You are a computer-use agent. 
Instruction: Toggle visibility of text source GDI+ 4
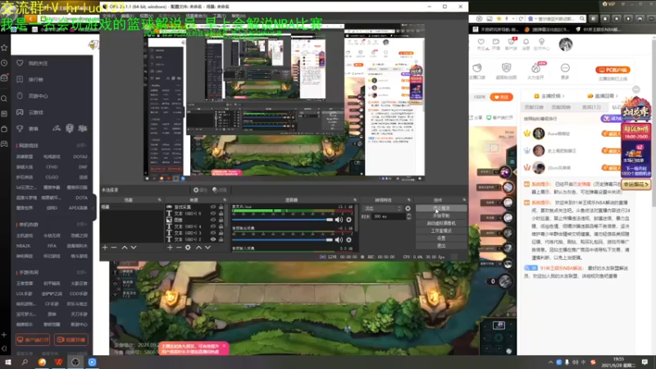coord(213,226)
